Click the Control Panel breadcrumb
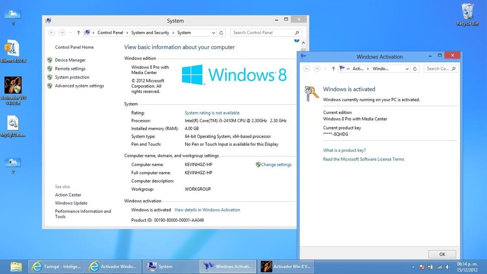The image size is (487, 274). 110,32
